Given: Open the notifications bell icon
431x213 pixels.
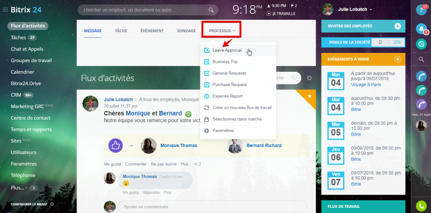Looking at the screenshot, I should [x=421, y=29].
